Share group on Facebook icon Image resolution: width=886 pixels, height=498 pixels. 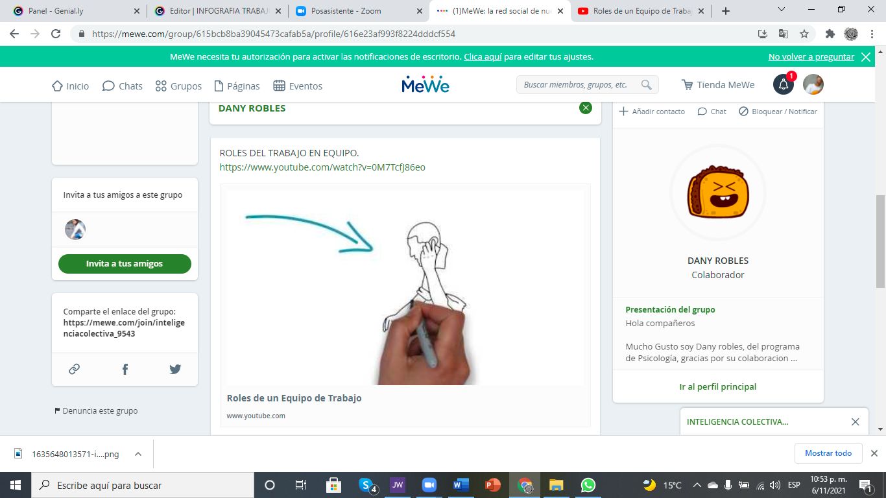point(125,369)
